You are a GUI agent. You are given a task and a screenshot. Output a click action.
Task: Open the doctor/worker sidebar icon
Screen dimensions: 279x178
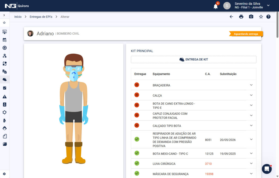pos(5,56)
